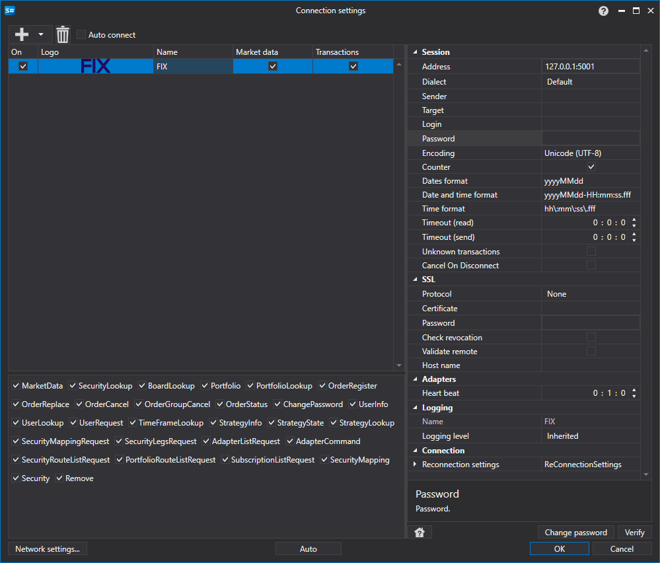Click the SSL Password input field
Viewport: 660px width, 563px height.
pyautogui.click(x=591, y=322)
